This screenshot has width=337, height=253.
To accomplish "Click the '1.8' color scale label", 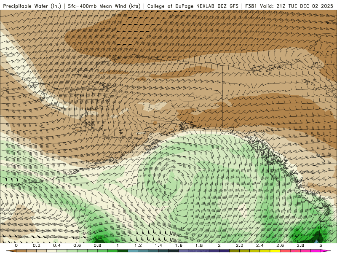I will (x=199, y=245).
